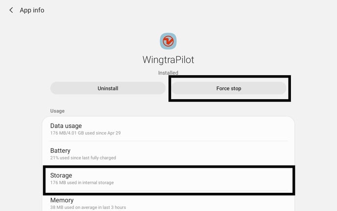Go back using the arrow icon

click(11, 10)
